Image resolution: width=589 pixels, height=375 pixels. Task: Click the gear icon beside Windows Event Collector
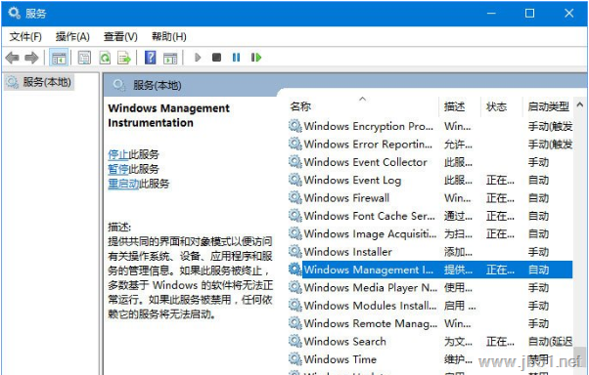tap(294, 162)
